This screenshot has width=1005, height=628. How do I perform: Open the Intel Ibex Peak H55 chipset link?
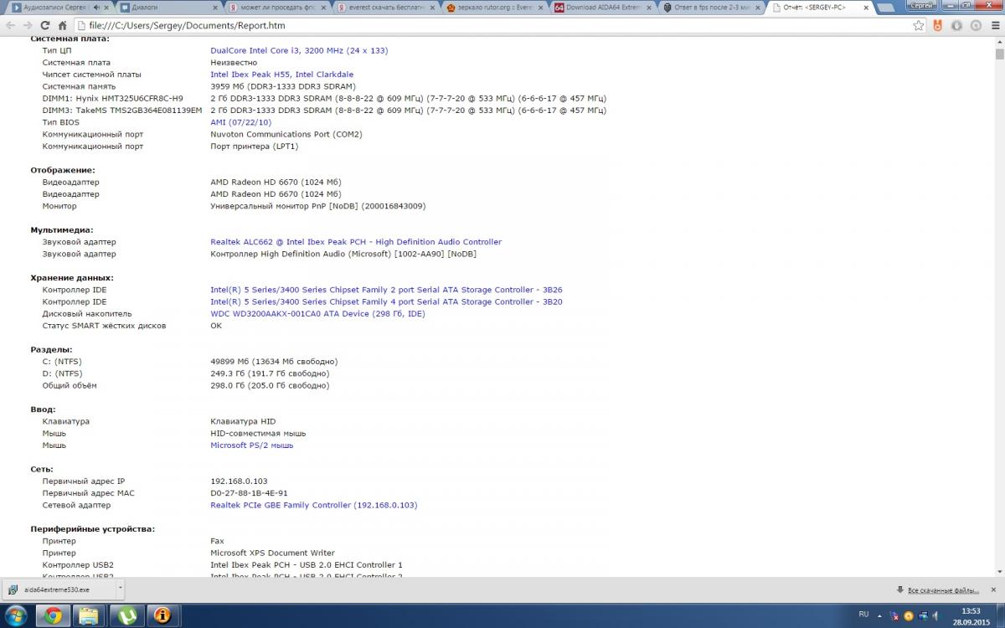[281, 75]
